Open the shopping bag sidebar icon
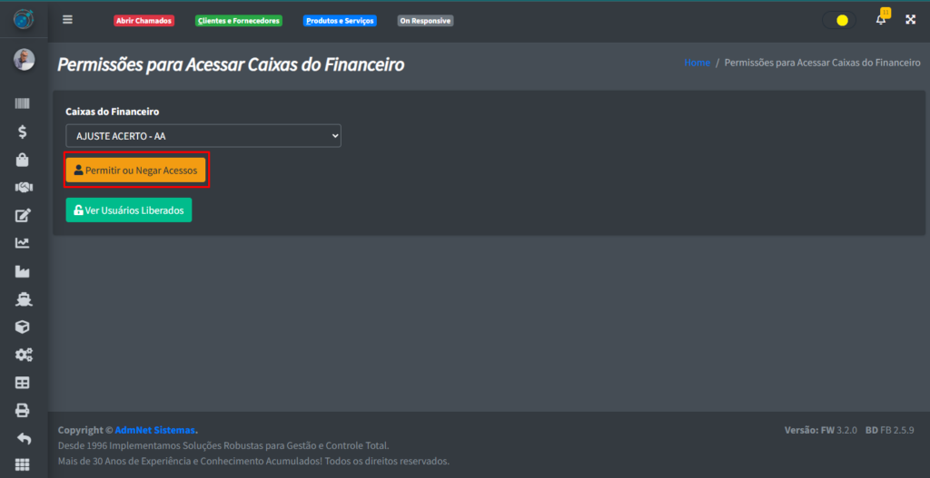 tap(23, 160)
